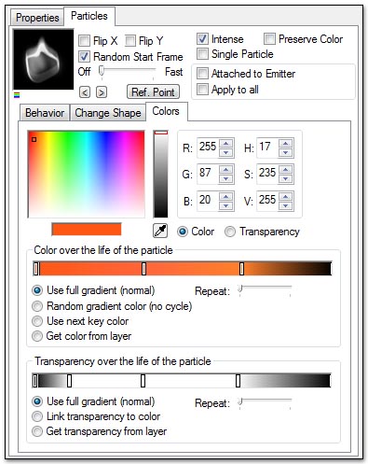Select the first transparency gradient key marker
368x464 pixels.
pyautogui.click(x=35, y=381)
